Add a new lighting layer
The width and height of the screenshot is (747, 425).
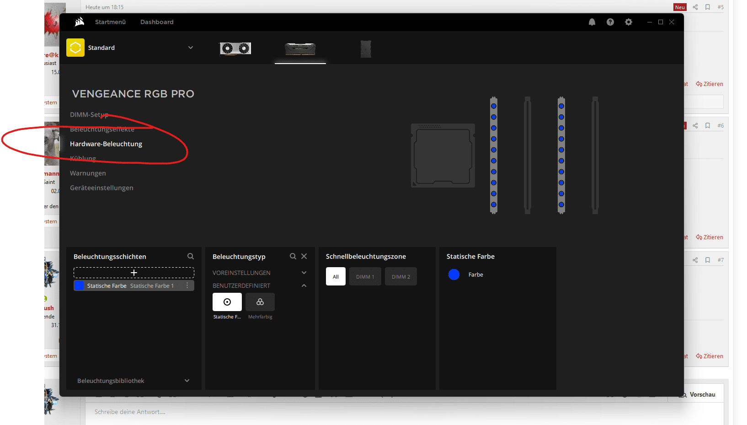[x=134, y=273]
